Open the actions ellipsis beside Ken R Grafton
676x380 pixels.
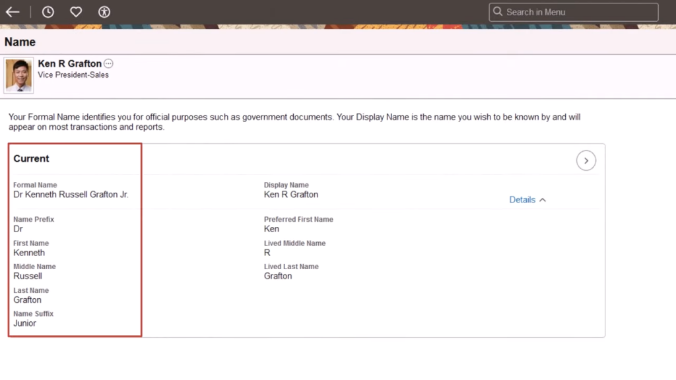tap(109, 64)
